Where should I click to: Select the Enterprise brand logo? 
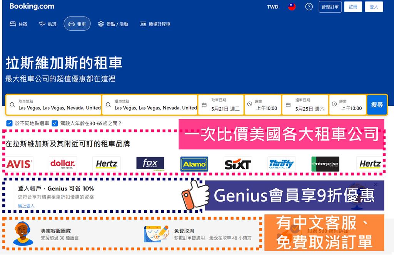point(326,164)
